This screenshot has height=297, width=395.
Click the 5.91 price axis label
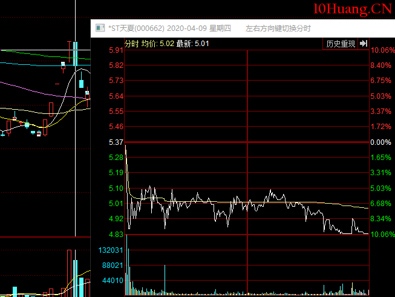(x=116, y=50)
